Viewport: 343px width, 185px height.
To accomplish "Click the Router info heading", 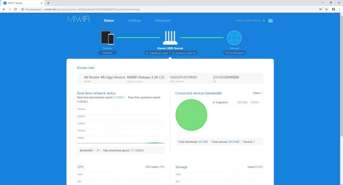I will tap(86, 68).
